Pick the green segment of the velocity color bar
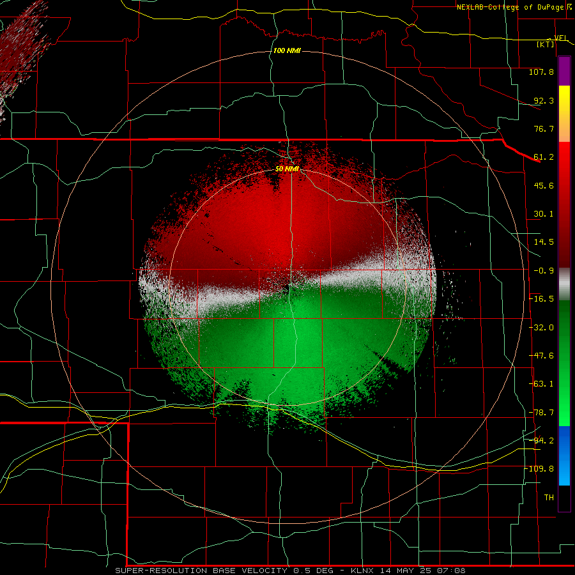 (564, 363)
